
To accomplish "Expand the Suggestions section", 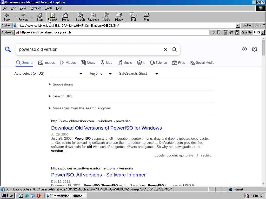I will [x=61, y=84].
